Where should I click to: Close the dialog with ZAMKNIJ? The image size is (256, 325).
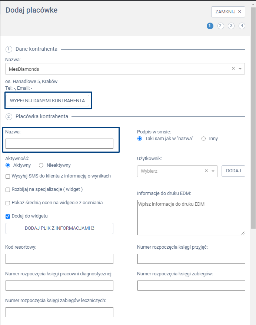pos(228,12)
